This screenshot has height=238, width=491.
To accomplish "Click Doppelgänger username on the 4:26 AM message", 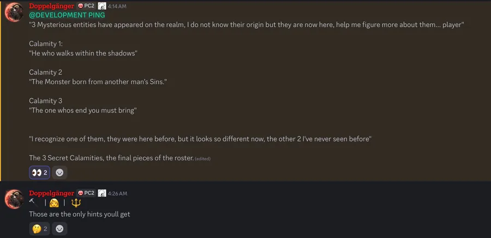I will [x=52, y=193].
